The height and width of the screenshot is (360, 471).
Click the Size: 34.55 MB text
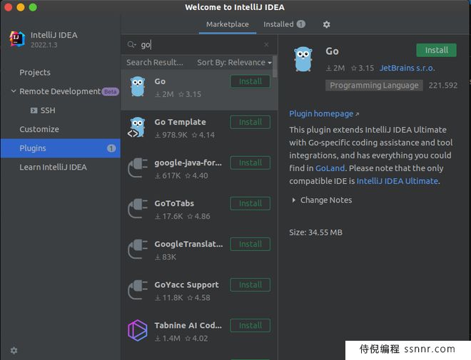(x=315, y=232)
